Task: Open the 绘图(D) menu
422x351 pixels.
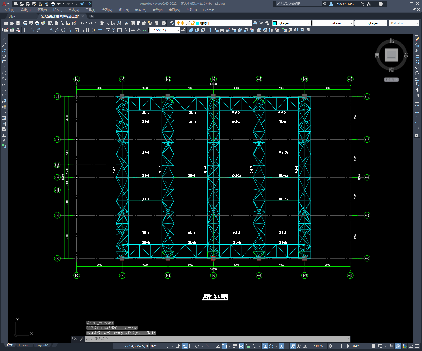Action: click(107, 10)
